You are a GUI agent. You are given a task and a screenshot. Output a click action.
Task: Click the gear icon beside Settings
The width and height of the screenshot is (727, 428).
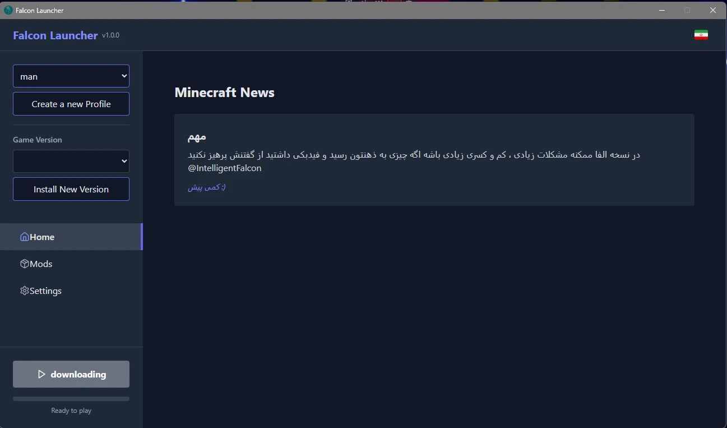click(24, 291)
